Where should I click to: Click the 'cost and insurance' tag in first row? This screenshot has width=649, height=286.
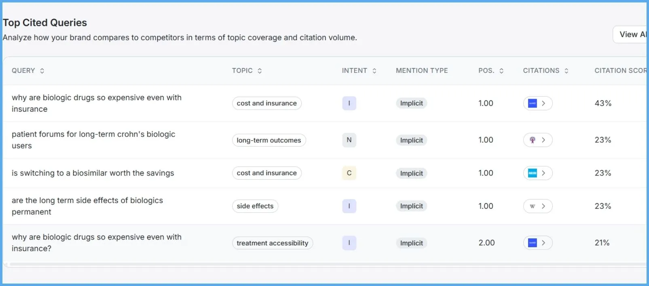[x=267, y=103]
